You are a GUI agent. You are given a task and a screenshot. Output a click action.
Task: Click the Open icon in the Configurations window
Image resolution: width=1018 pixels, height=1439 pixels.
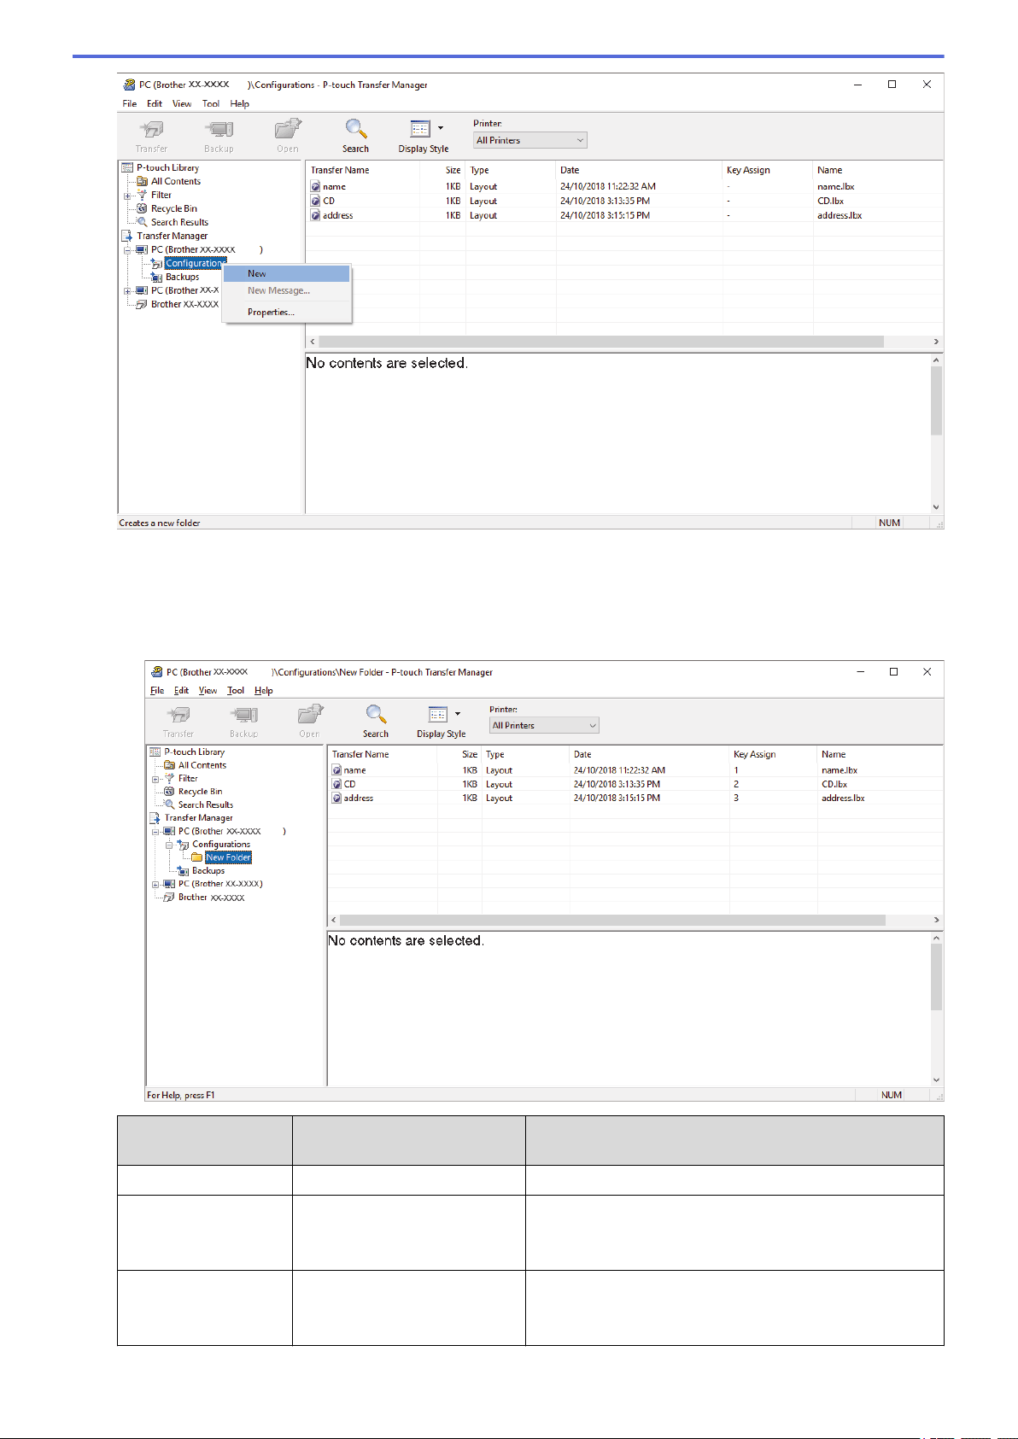click(288, 130)
